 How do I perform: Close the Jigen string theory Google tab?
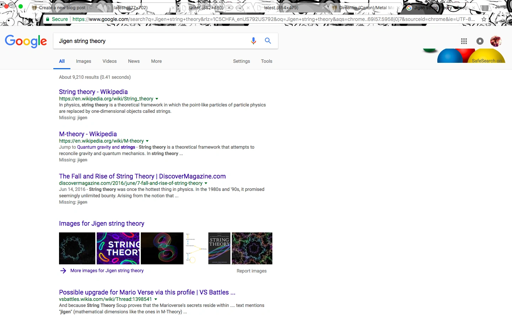click(474, 7)
